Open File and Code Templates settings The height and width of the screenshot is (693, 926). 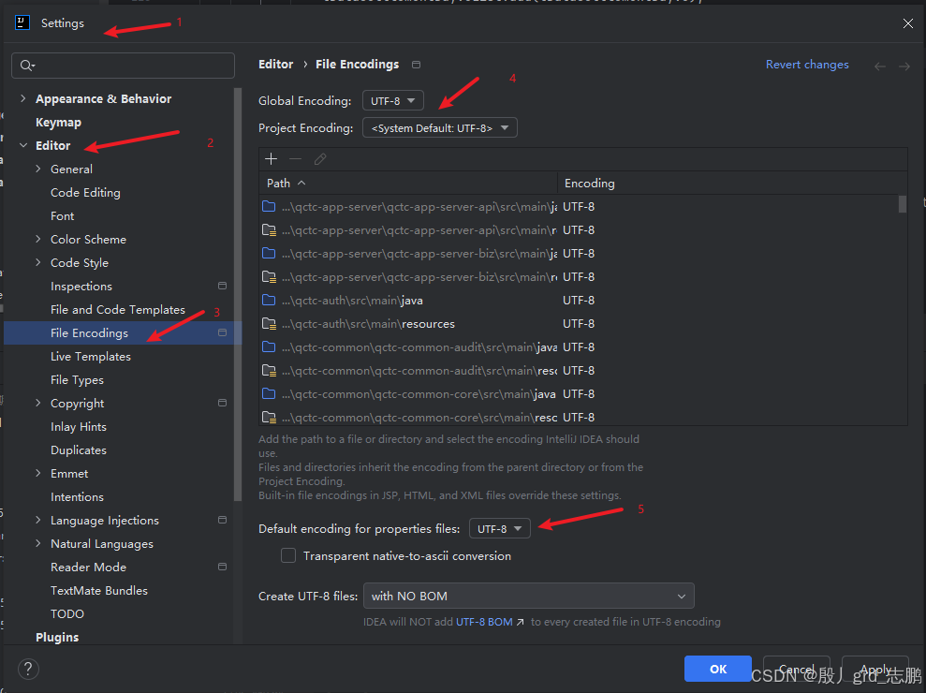tap(118, 310)
